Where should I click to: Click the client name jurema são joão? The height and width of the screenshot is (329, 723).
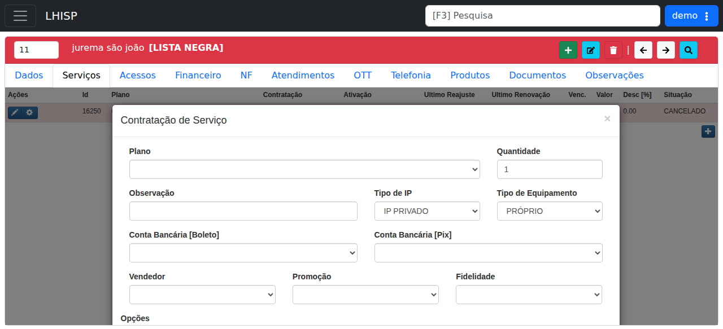[108, 48]
